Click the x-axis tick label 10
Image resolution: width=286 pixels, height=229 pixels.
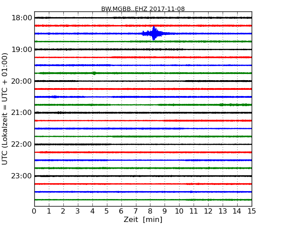[179, 211]
